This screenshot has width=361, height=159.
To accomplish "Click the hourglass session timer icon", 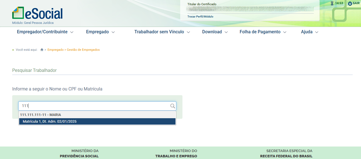I will click(x=332, y=3).
